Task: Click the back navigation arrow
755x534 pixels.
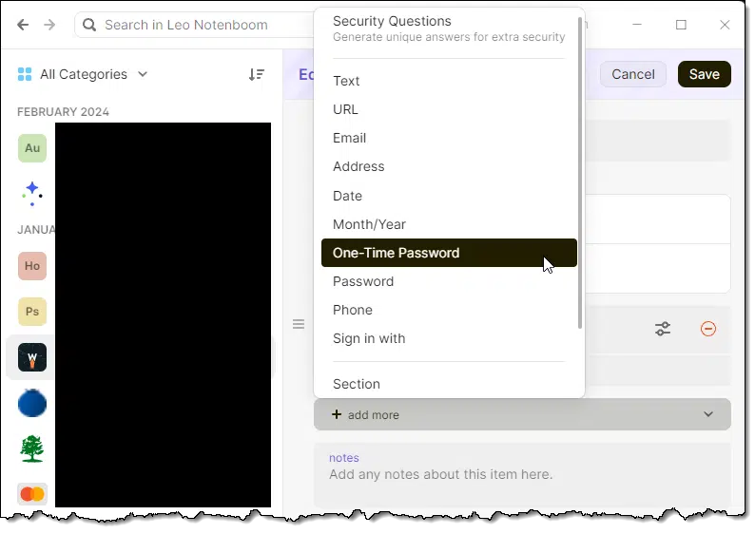Action: pyautogui.click(x=23, y=25)
